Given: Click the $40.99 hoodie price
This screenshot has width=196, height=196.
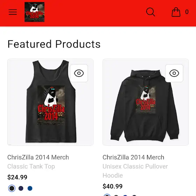Looking at the screenshot, I should click(112, 186).
